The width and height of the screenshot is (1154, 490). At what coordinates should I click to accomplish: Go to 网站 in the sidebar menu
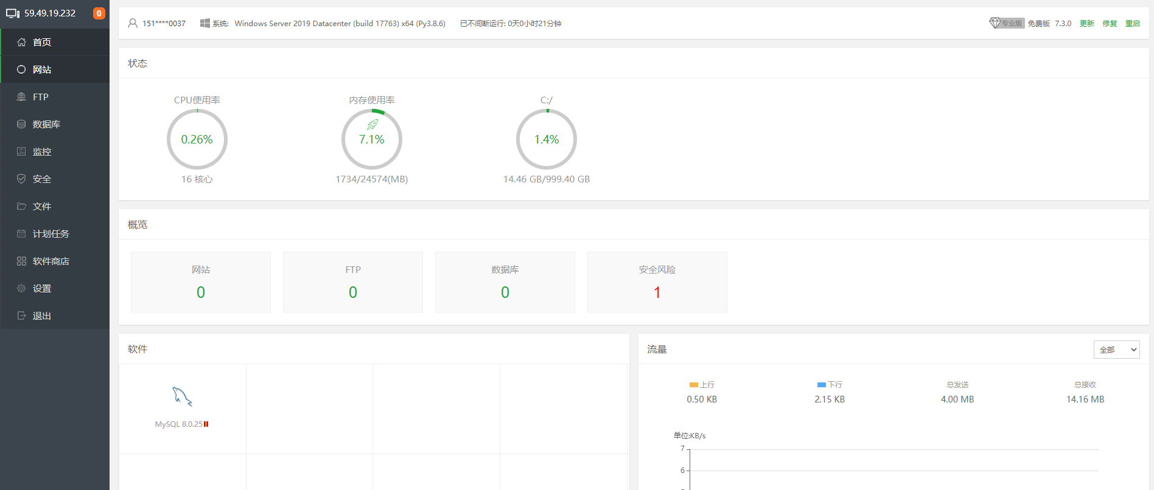55,69
